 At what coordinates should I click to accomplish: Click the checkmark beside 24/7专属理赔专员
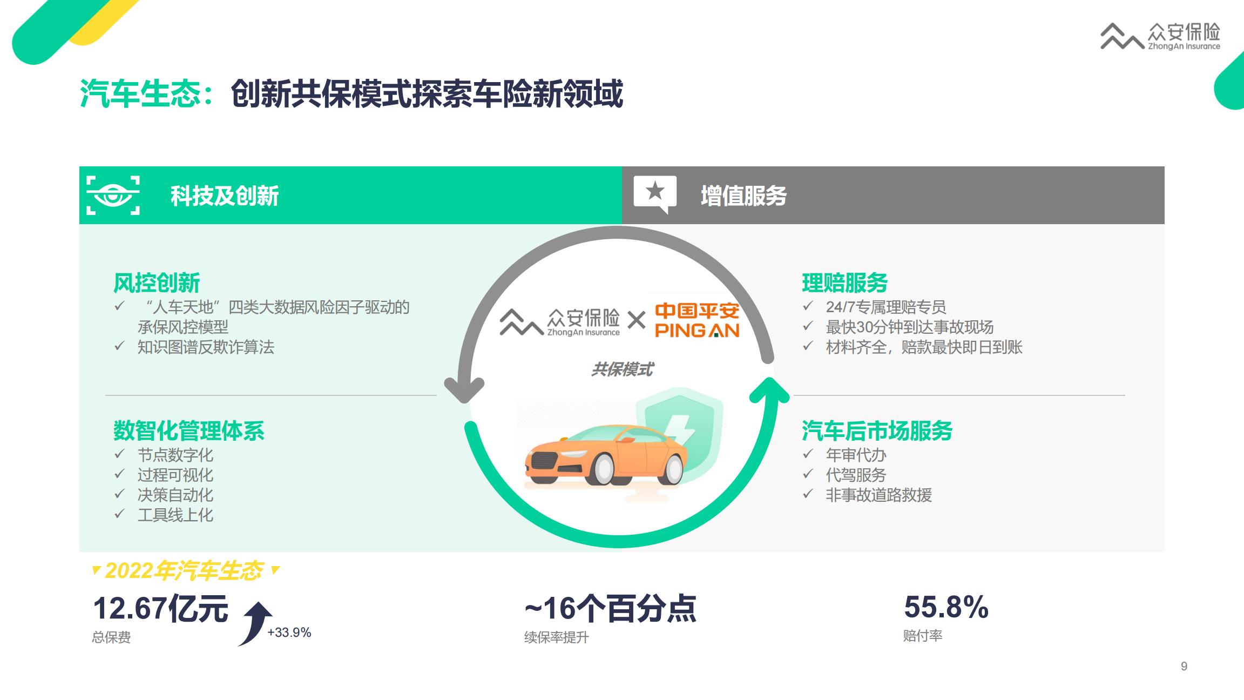click(x=808, y=306)
